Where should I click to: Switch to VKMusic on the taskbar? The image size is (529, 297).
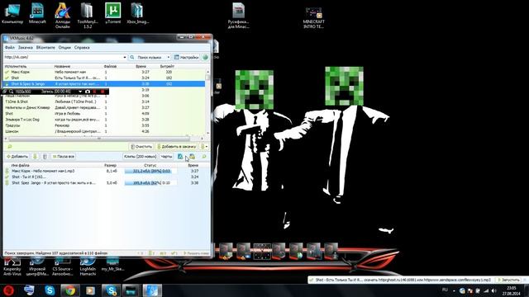152,290
